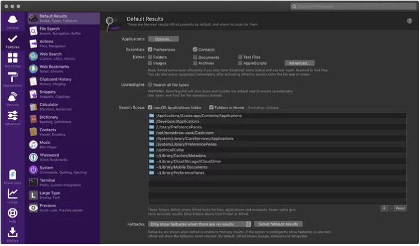Select File Search magnifier icon
The height and width of the screenshot is (246, 420).
[x=33, y=31]
